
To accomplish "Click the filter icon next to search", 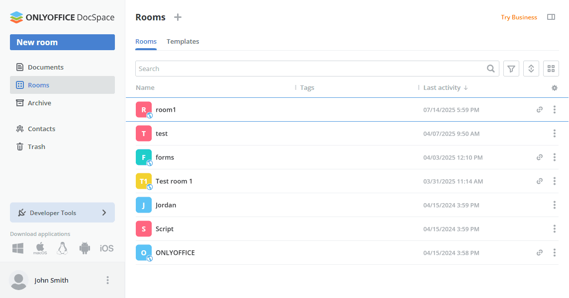I will tap(511, 69).
